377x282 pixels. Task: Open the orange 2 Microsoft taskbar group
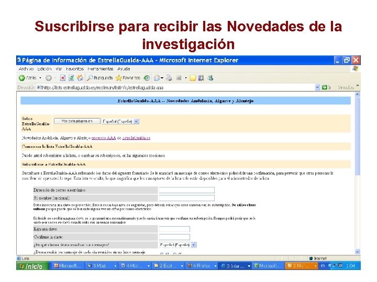302,266
